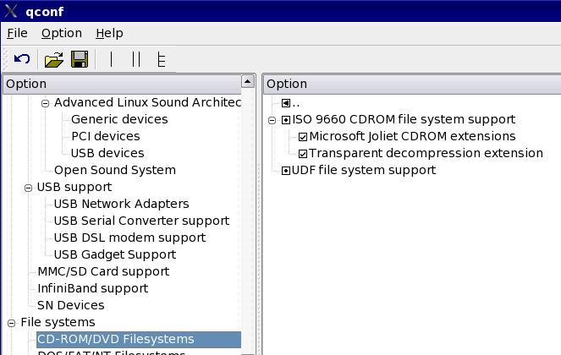Viewport: 561px width, 355px height.
Task: Open the File menu
Action: 17,33
